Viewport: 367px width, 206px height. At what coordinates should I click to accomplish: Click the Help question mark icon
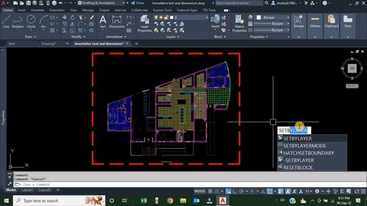click(325, 3)
